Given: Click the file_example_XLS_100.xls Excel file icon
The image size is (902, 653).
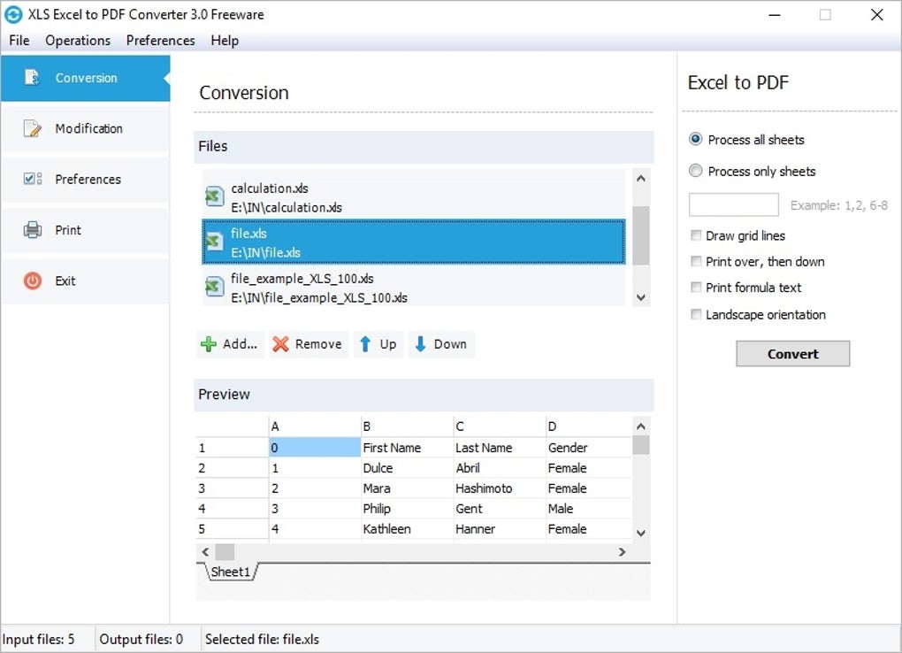Looking at the screenshot, I should [215, 287].
